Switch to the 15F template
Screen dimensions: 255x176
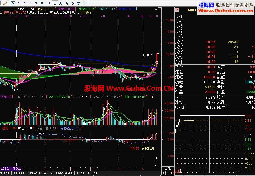point(93,173)
